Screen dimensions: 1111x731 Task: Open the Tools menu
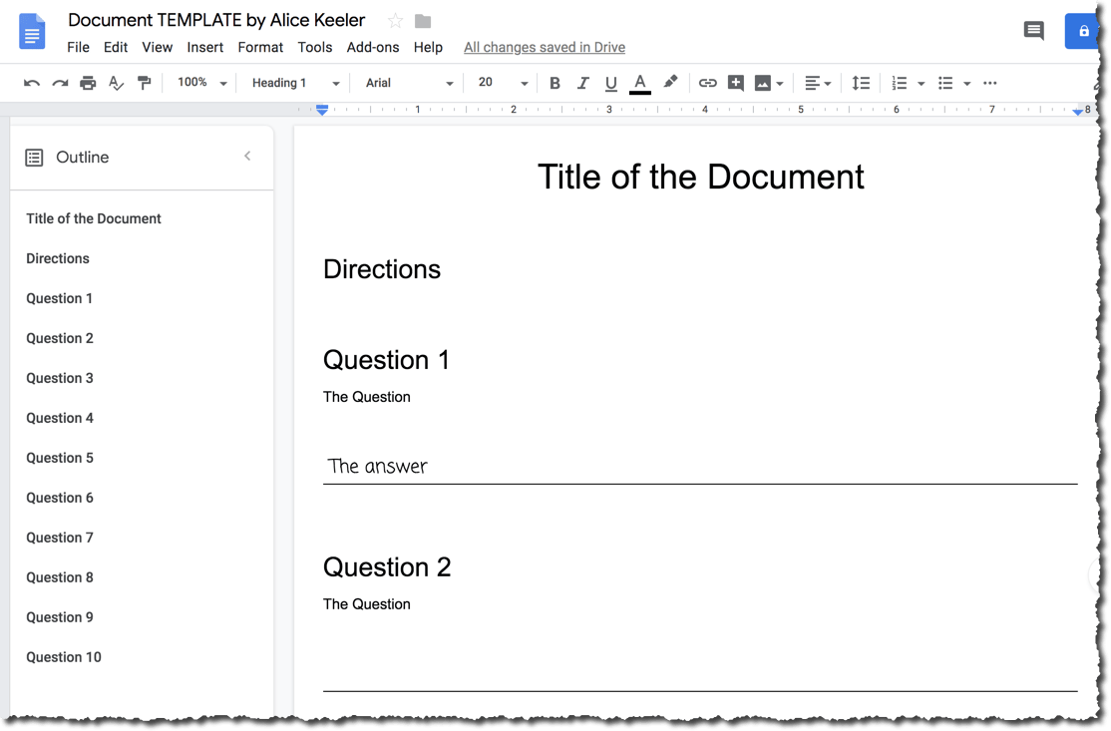(314, 47)
